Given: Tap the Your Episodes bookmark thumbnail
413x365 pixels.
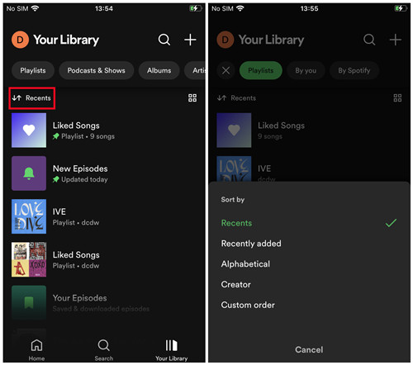Looking at the screenshot, I should coord(29,302).
